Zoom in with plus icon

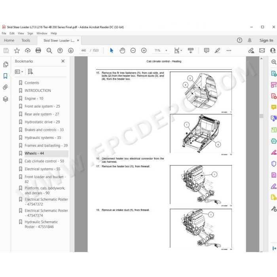pos(144,51)
